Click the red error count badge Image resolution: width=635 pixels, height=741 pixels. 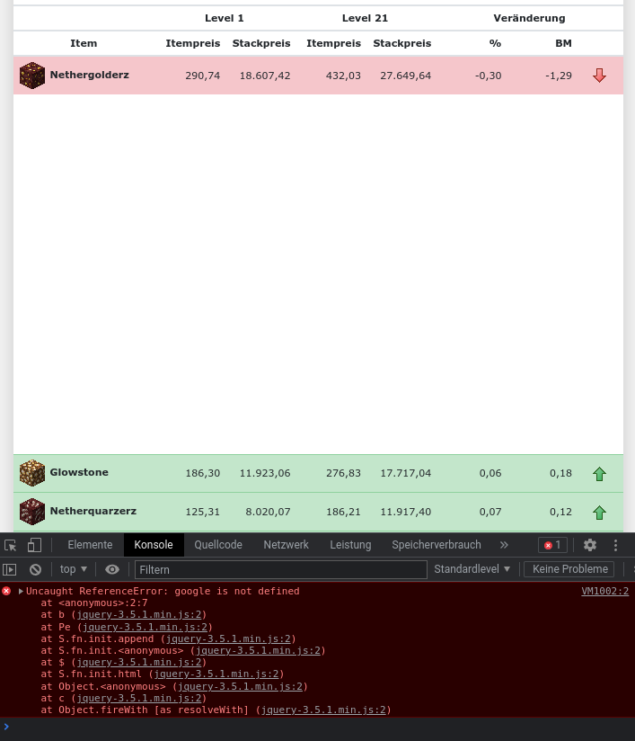click(x=552, y=545)
